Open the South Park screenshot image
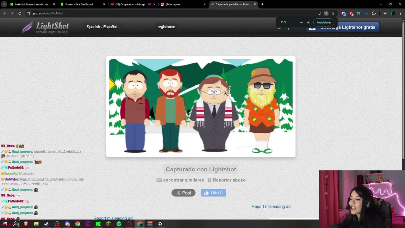The width and height of the screenshot is (405, 228). coord(201,107)
